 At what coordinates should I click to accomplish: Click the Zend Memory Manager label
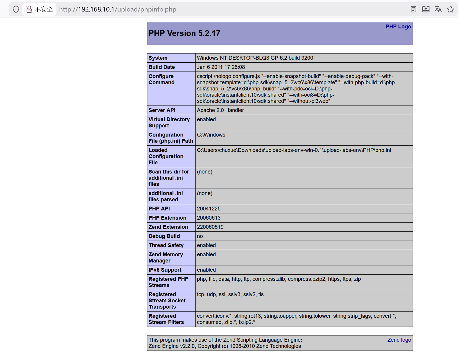pos(166,257)
